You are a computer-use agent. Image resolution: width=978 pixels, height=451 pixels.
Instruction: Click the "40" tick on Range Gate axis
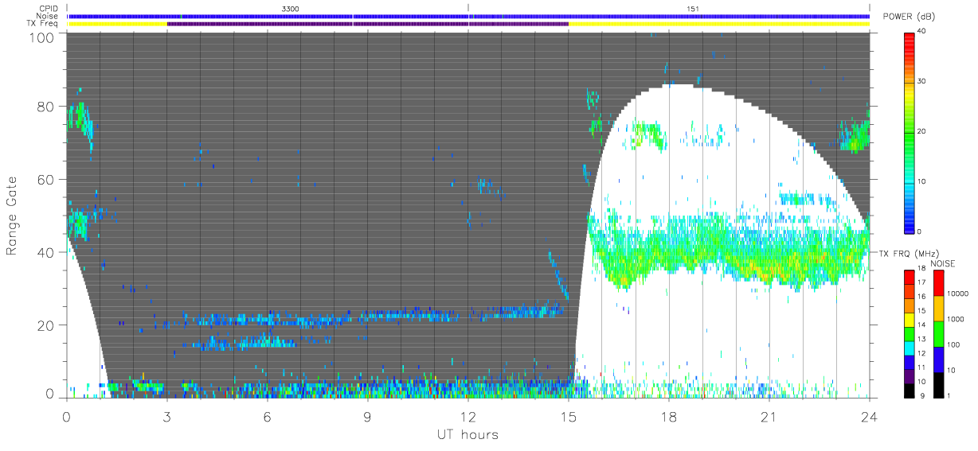click(x=46, y=253)
